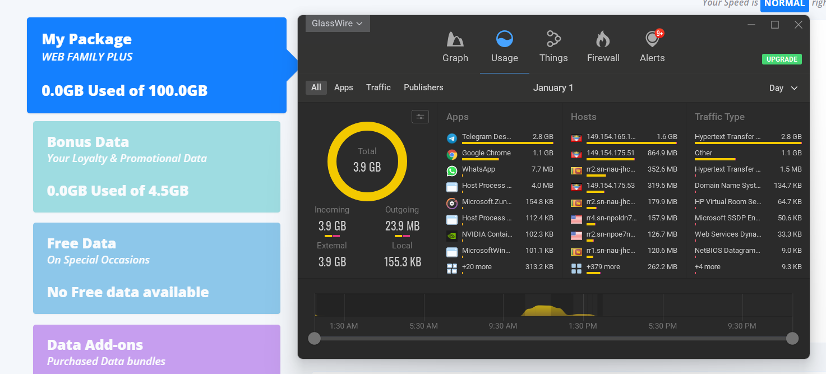Click the January 1 date label
The height and width of the screenshot is (374, 826).
(553, 87)
